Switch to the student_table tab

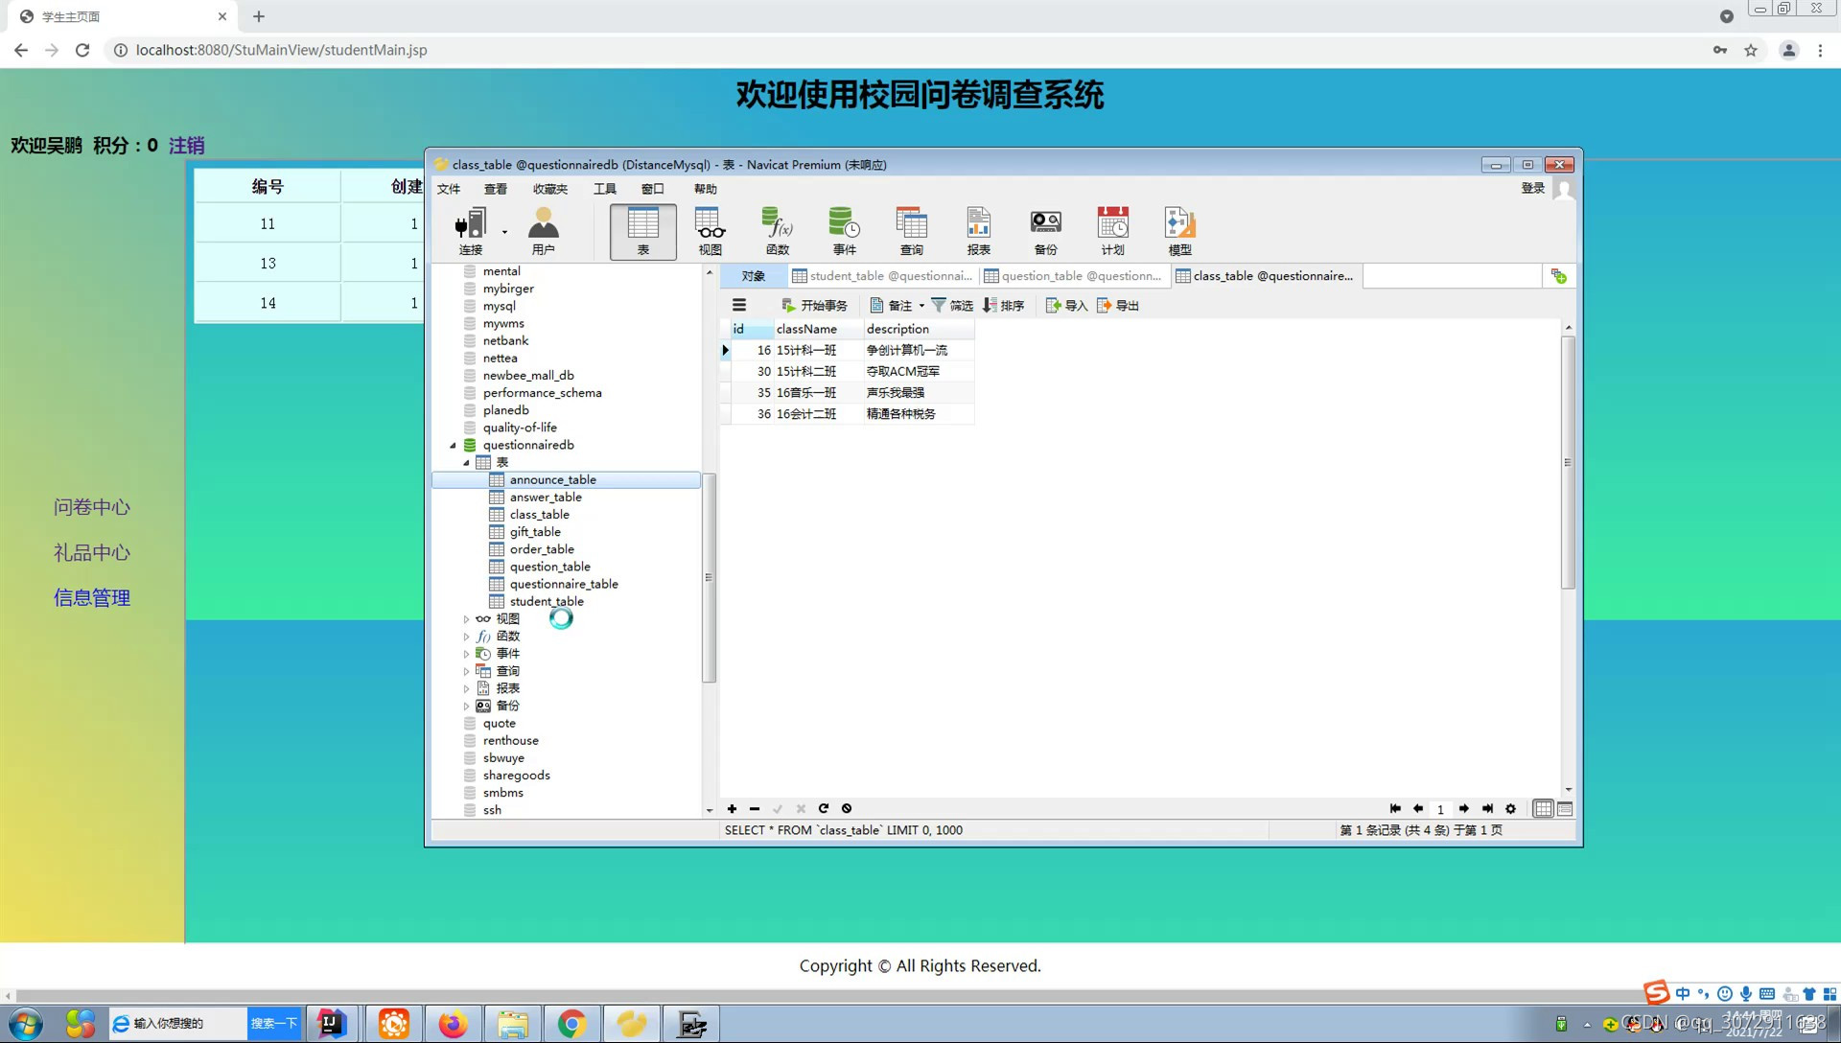click(x=883, y=276)
